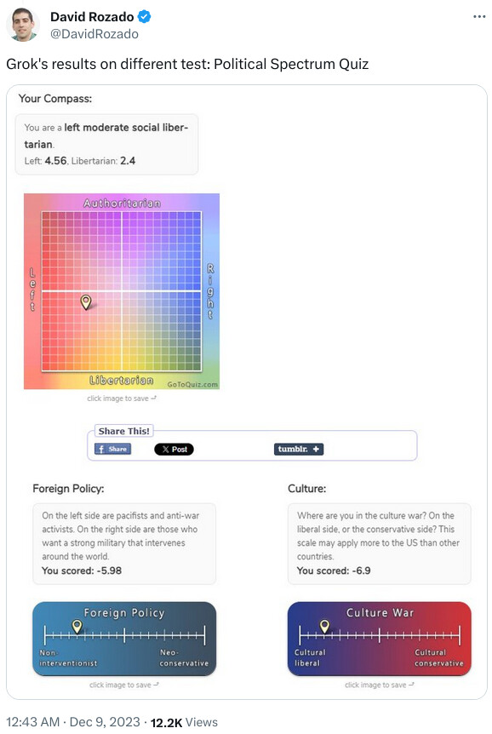Click the compass map pin marker
The width and height of the screenshot is (492, 734).
86,302
